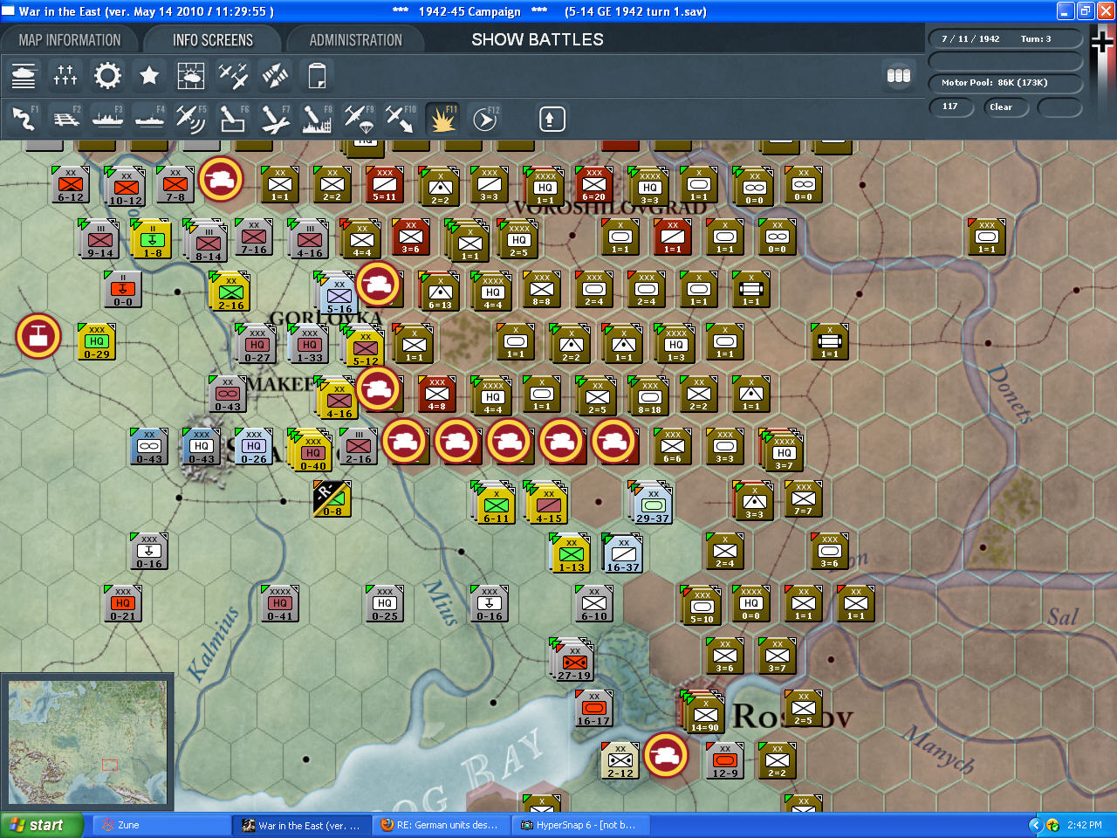The width and height of the screenshot is (1117, 838).
Task: Click the three-cylinders icon
Action: [899, 76]
